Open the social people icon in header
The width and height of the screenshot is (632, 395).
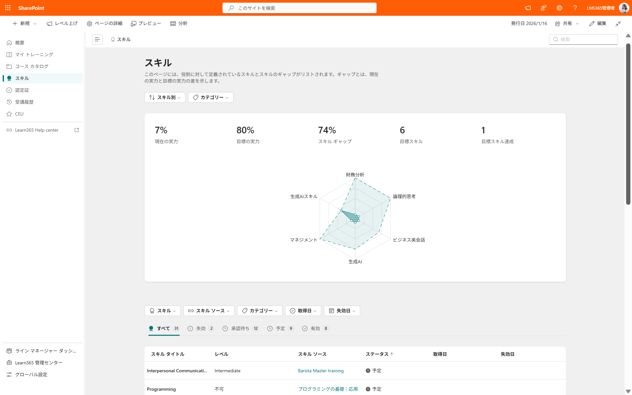pos(544,8)
